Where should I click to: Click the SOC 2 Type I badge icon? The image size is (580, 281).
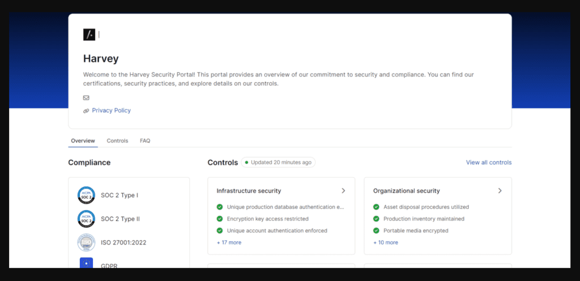(x=86, y=195)
